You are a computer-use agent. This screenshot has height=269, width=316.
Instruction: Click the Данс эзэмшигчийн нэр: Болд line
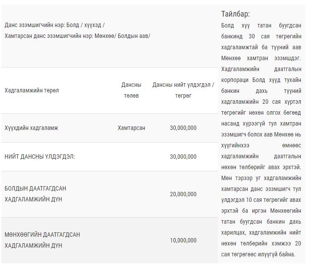(x=54, y=25)
